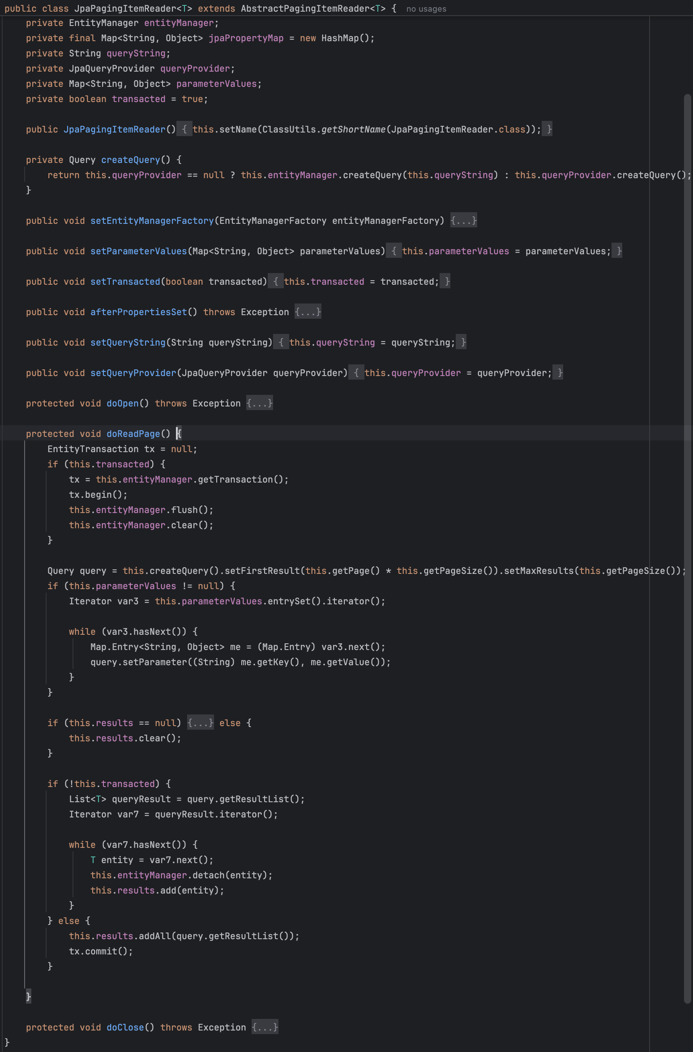
Task: Click 'while (var3.hasNext())' line
Action: (133, 632)
